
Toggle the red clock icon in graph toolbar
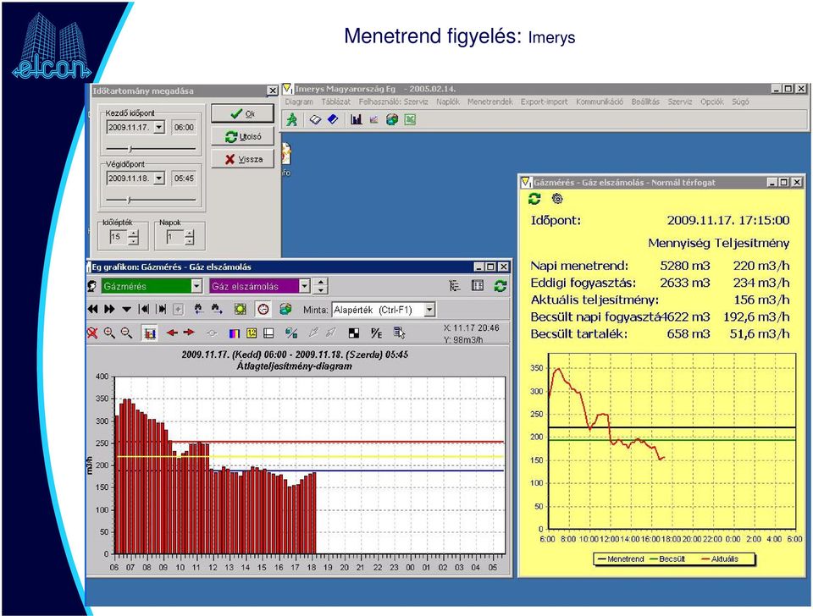263,310
